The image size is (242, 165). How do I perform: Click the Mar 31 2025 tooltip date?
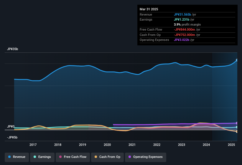point(149,9)
